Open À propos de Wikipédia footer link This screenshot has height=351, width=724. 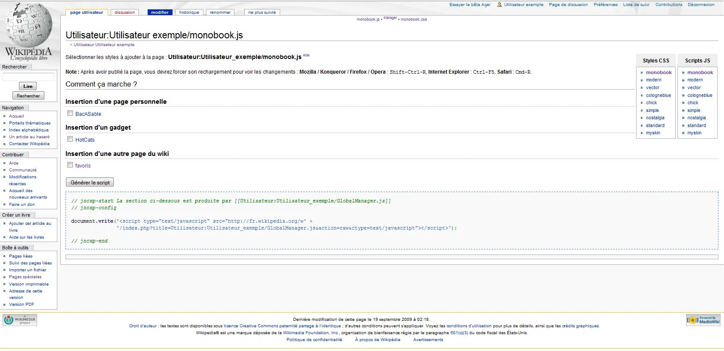click(378, 340)
